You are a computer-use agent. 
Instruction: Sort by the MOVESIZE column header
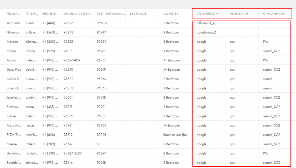tap(170, 13)
